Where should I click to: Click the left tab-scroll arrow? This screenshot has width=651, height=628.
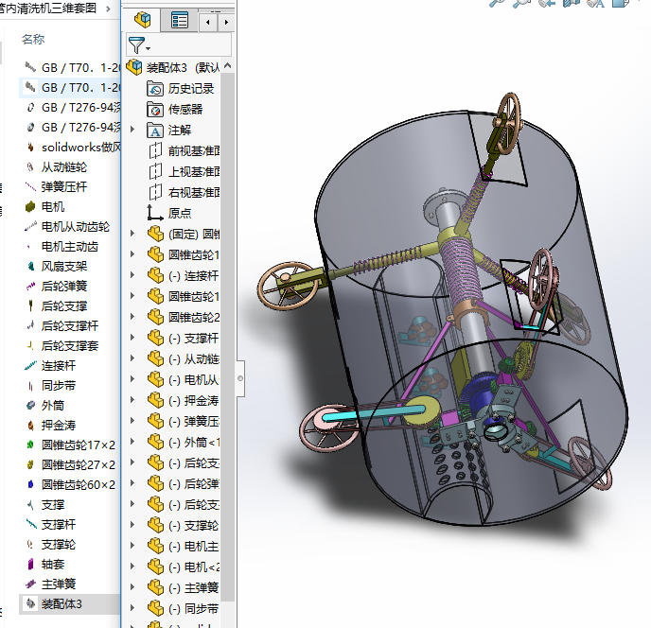207,23
